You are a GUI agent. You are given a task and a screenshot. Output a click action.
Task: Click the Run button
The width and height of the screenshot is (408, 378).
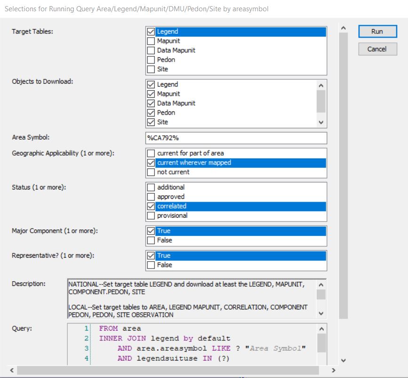tap(377, 31)
